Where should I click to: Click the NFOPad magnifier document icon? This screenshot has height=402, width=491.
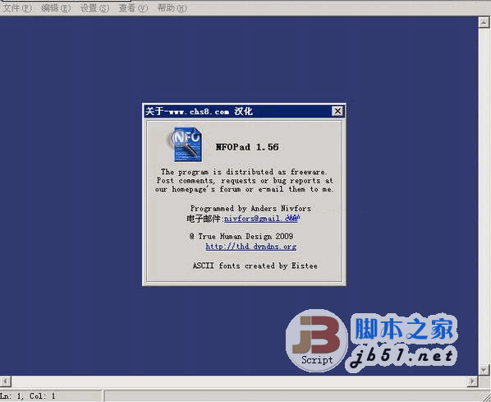point(185,144)
